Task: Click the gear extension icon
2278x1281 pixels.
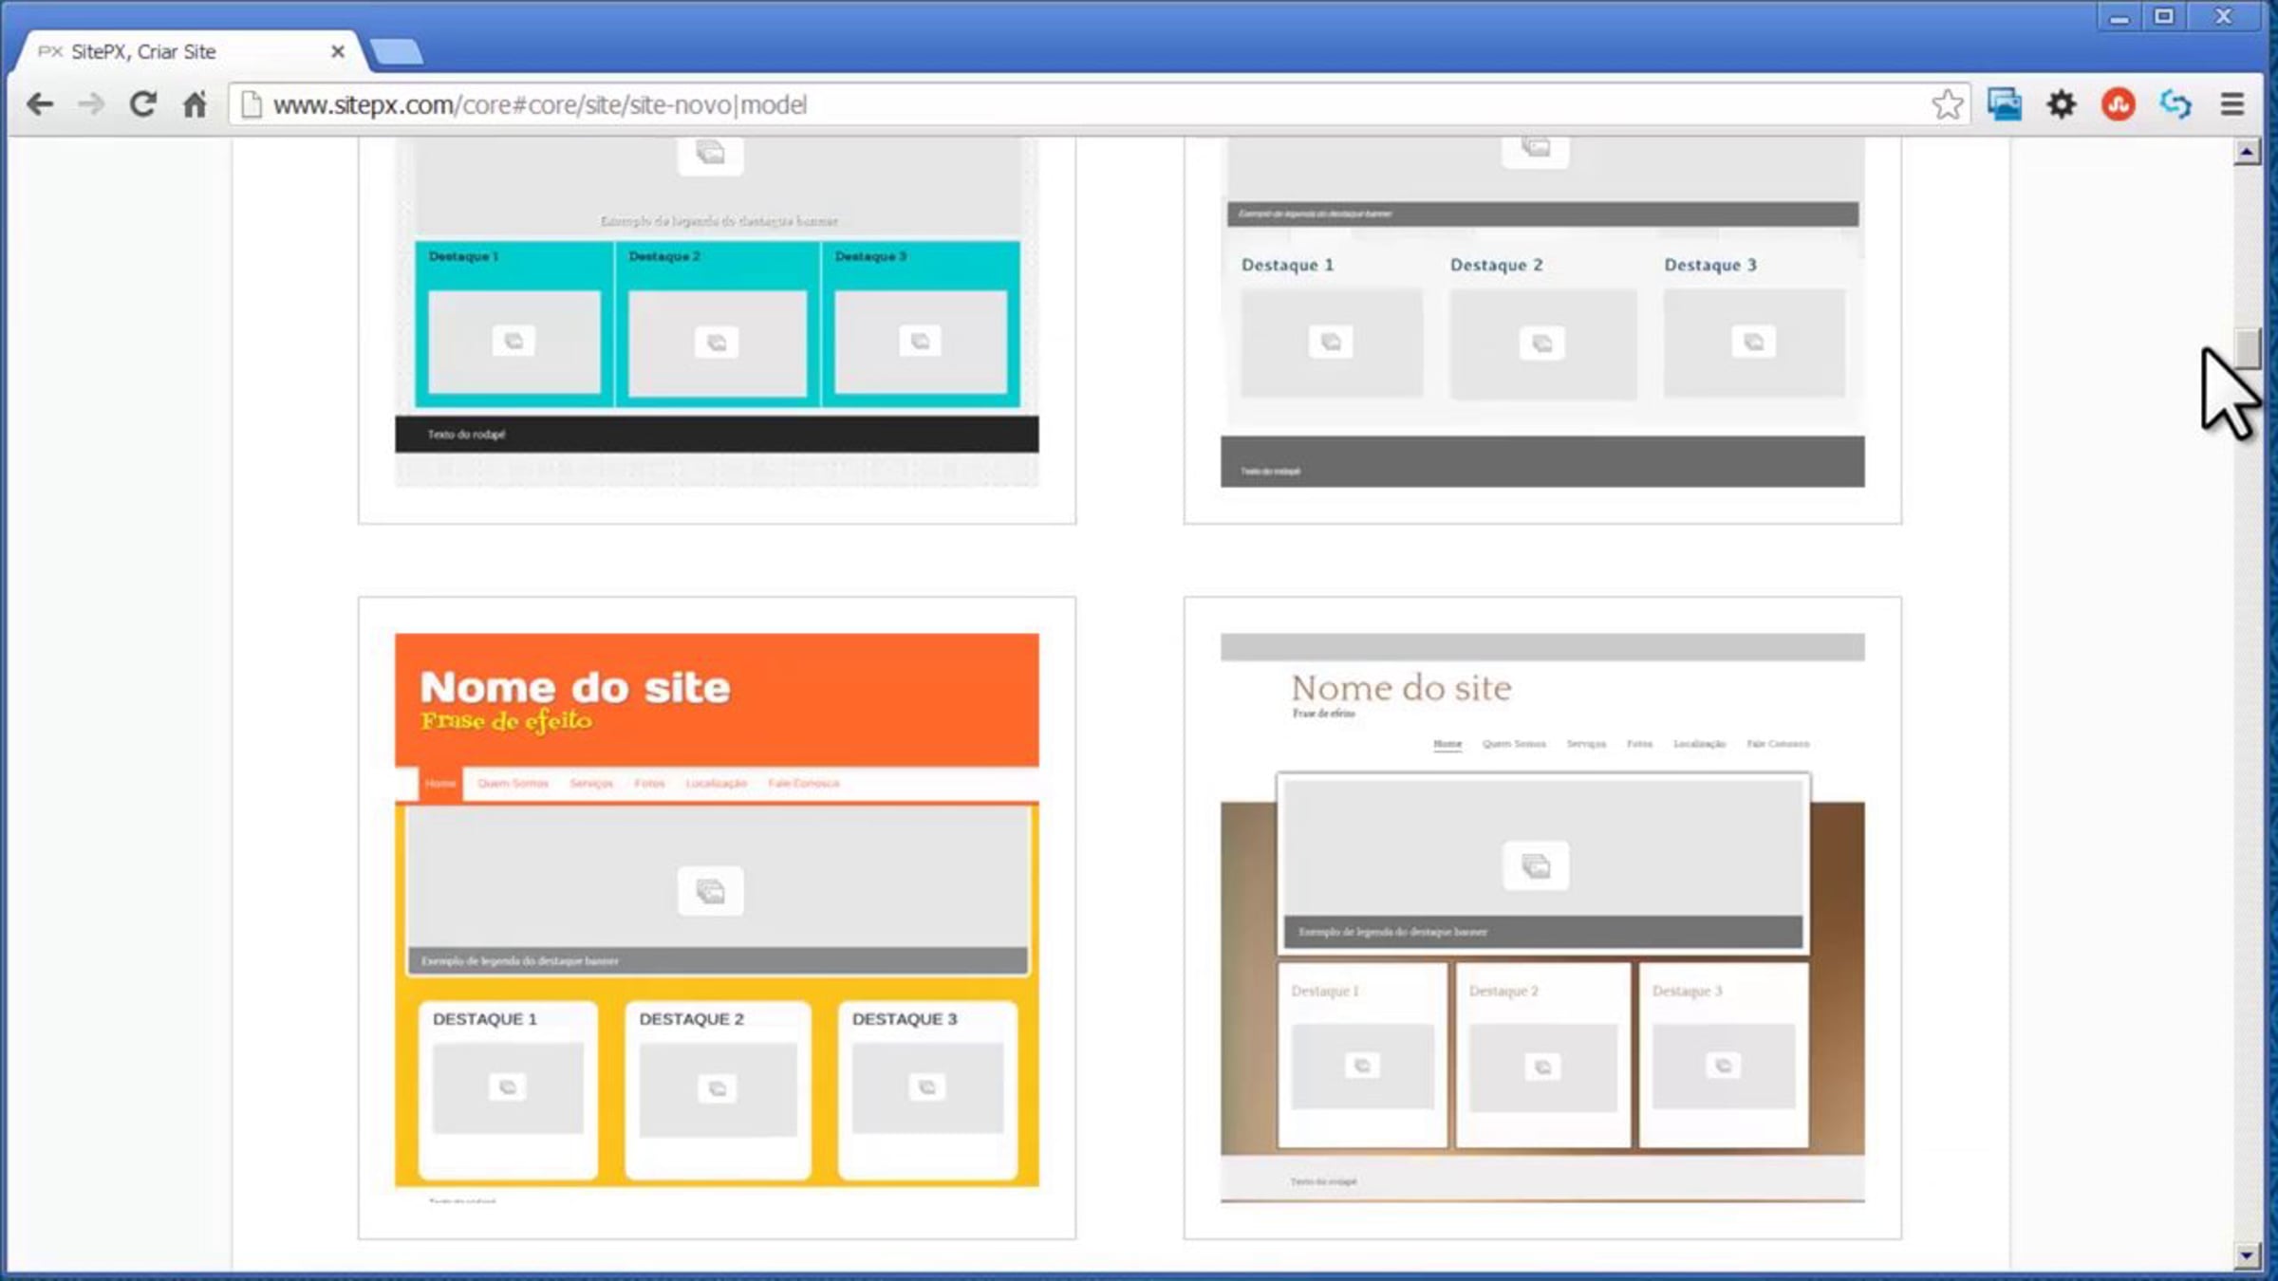Action: [x=2062, y=104]
